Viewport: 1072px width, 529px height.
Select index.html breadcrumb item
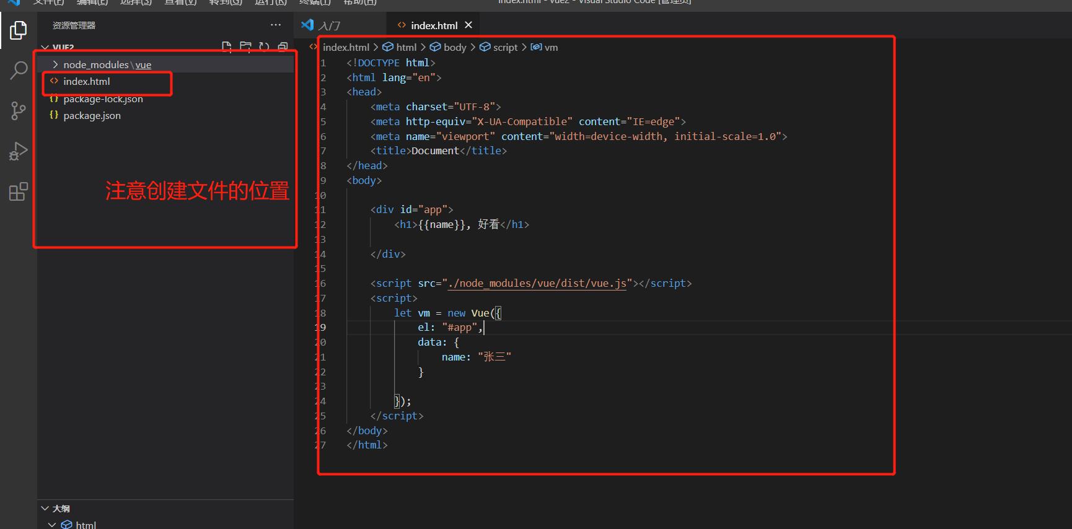346,47
